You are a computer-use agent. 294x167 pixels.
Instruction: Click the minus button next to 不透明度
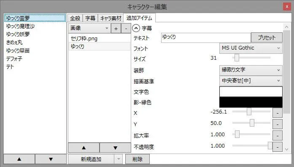point(278,147)
